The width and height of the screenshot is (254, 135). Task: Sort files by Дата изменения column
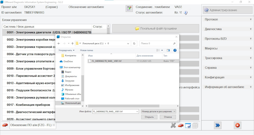(x=149, y=56)
